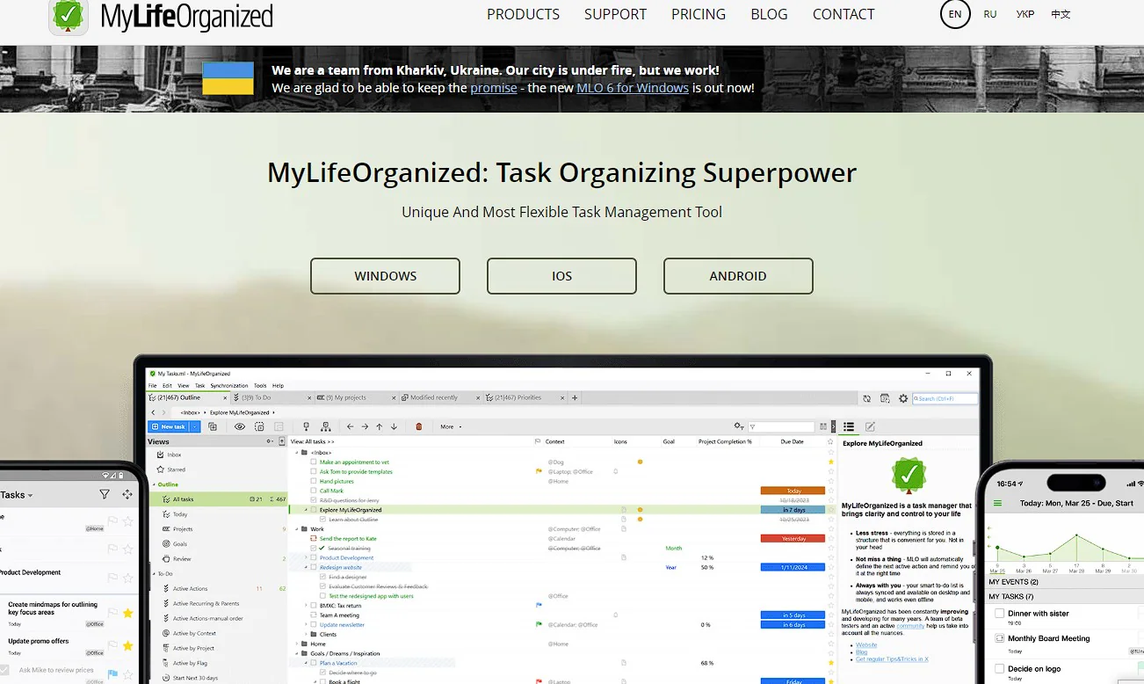
Task: Click the Starred star icon in Views sidebar
Action: point(159,469)
